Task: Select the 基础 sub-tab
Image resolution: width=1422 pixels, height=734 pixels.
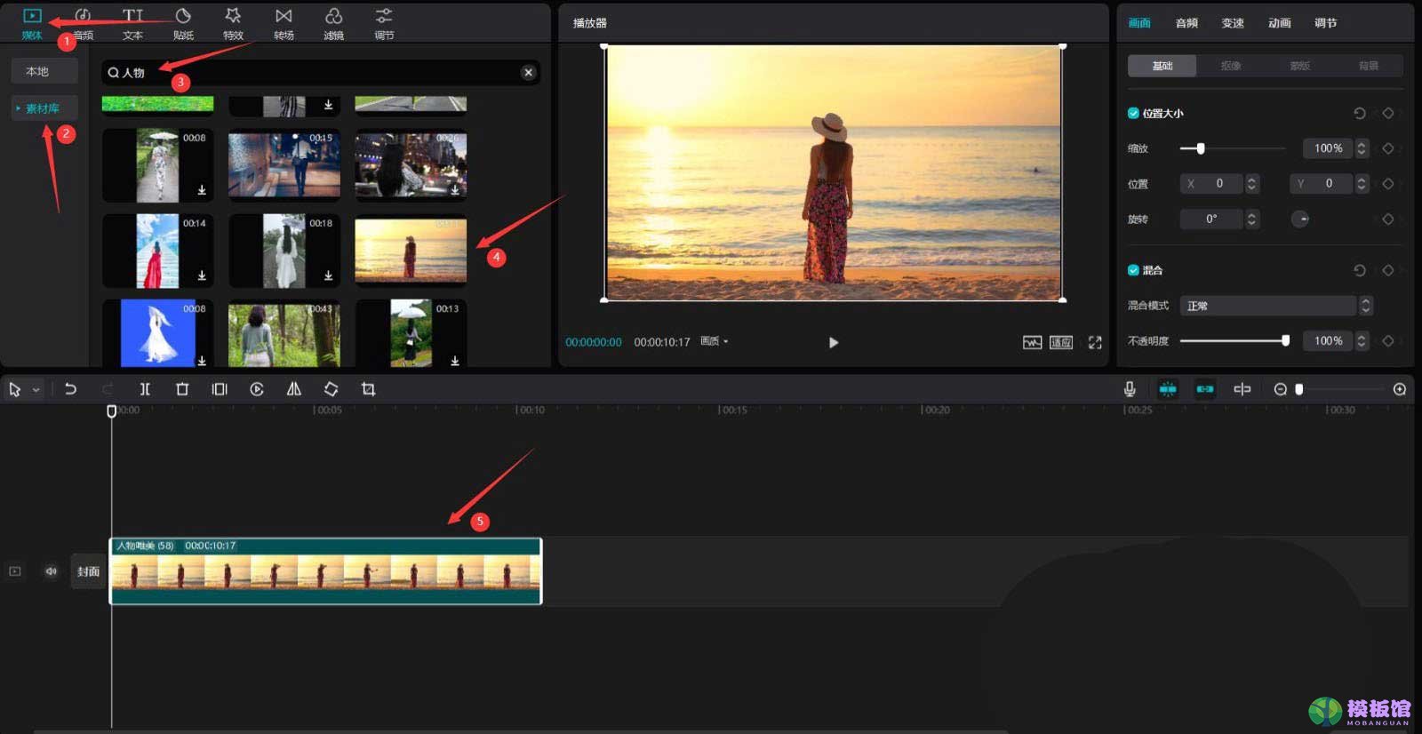Action: click(x=1162, y=66)
